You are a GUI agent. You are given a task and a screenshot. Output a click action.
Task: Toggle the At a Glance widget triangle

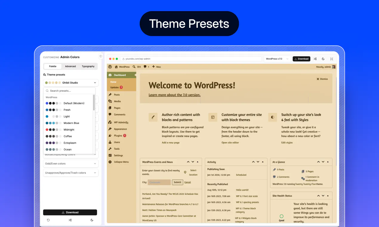(x=328, y=162)
